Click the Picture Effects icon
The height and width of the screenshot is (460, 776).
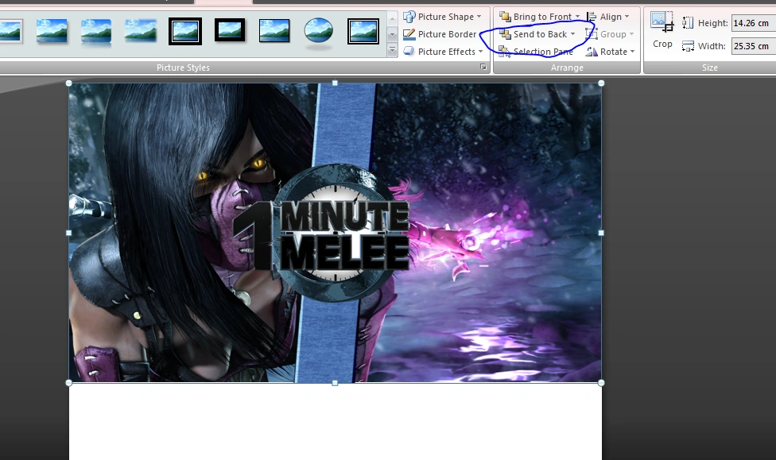click(409, 52)
